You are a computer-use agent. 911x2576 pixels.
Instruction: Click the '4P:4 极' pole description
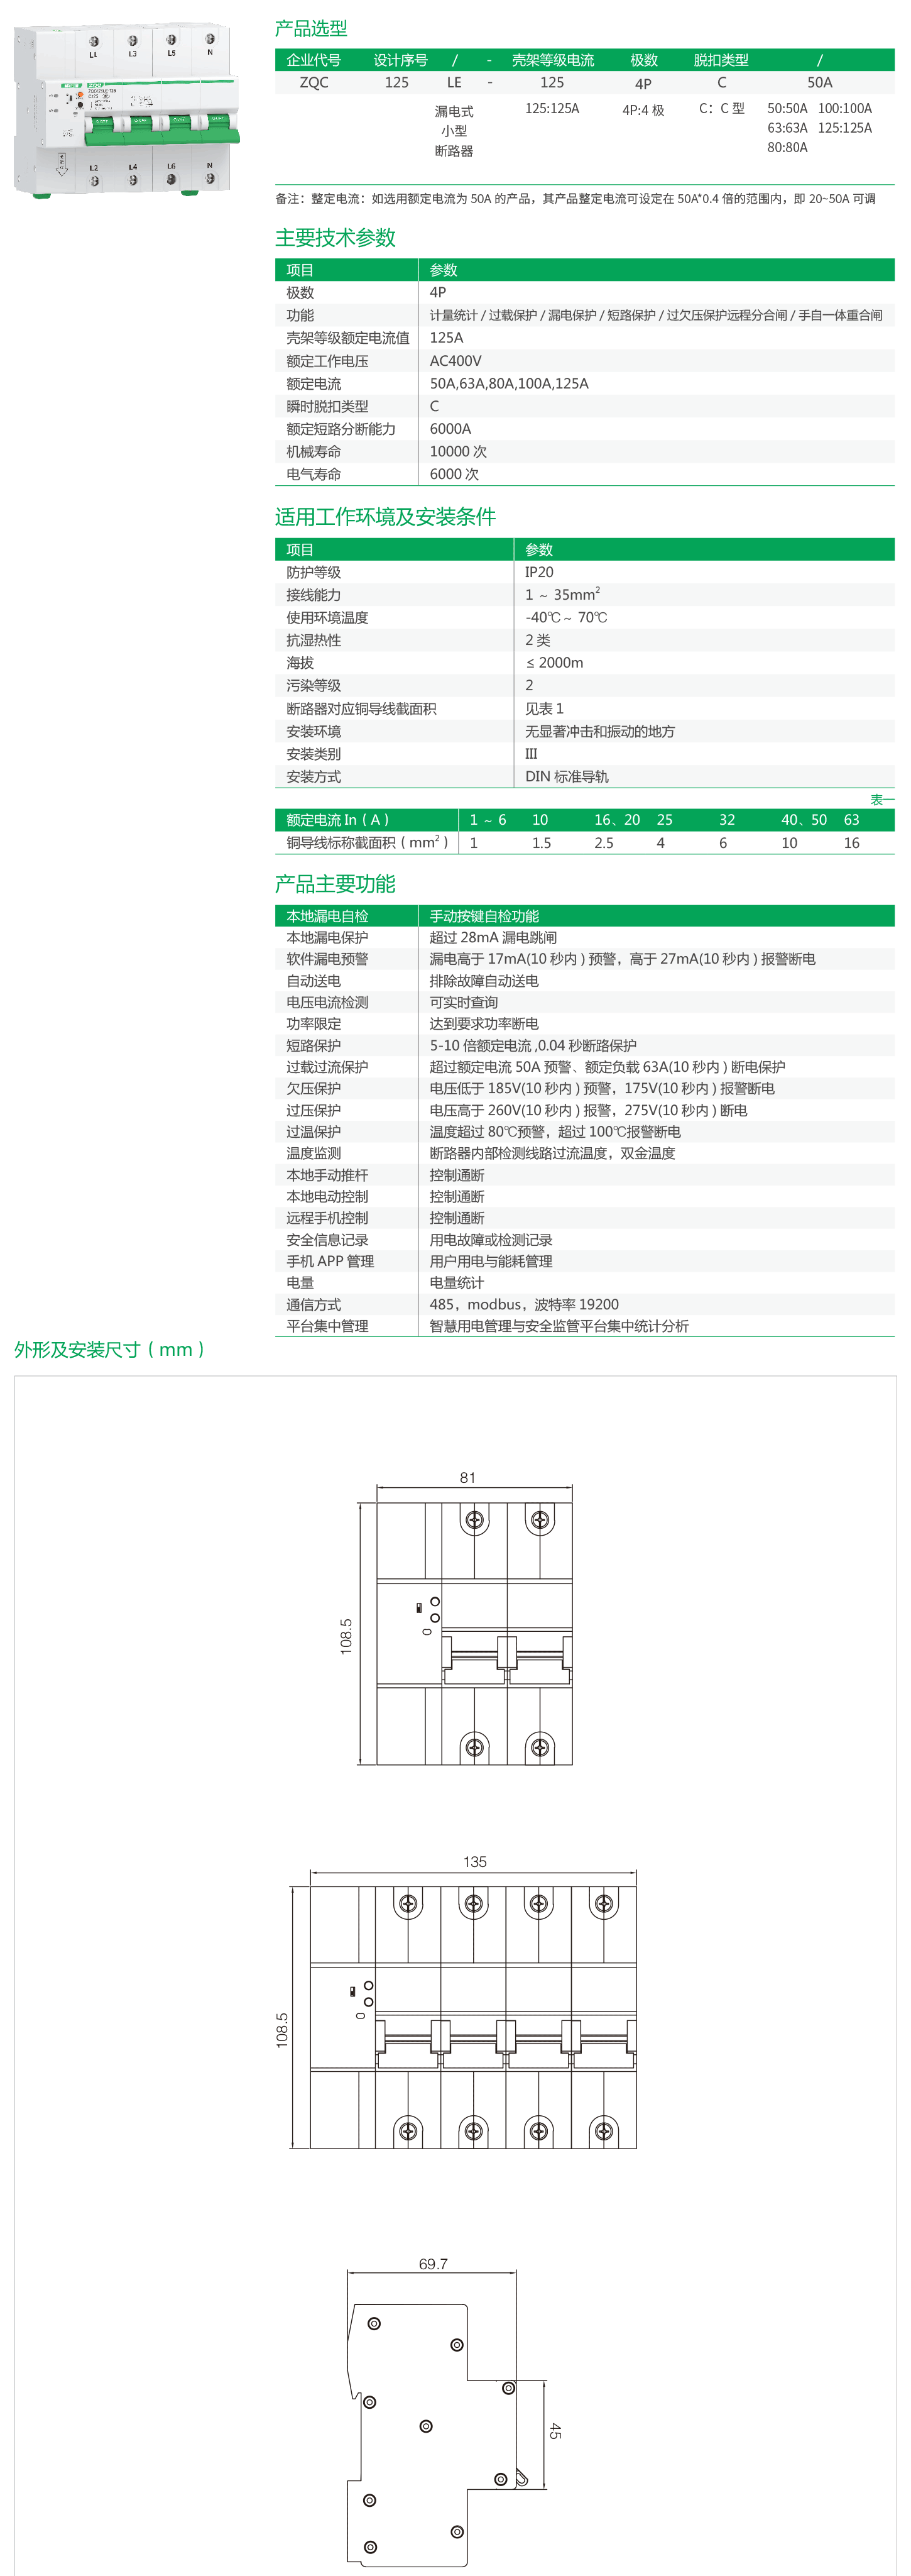643,110
